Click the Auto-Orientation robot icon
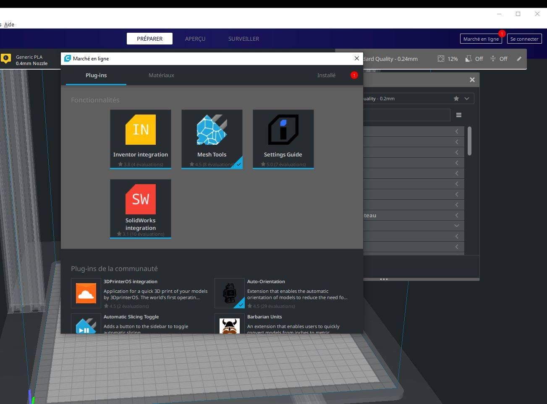 [230, 293]
